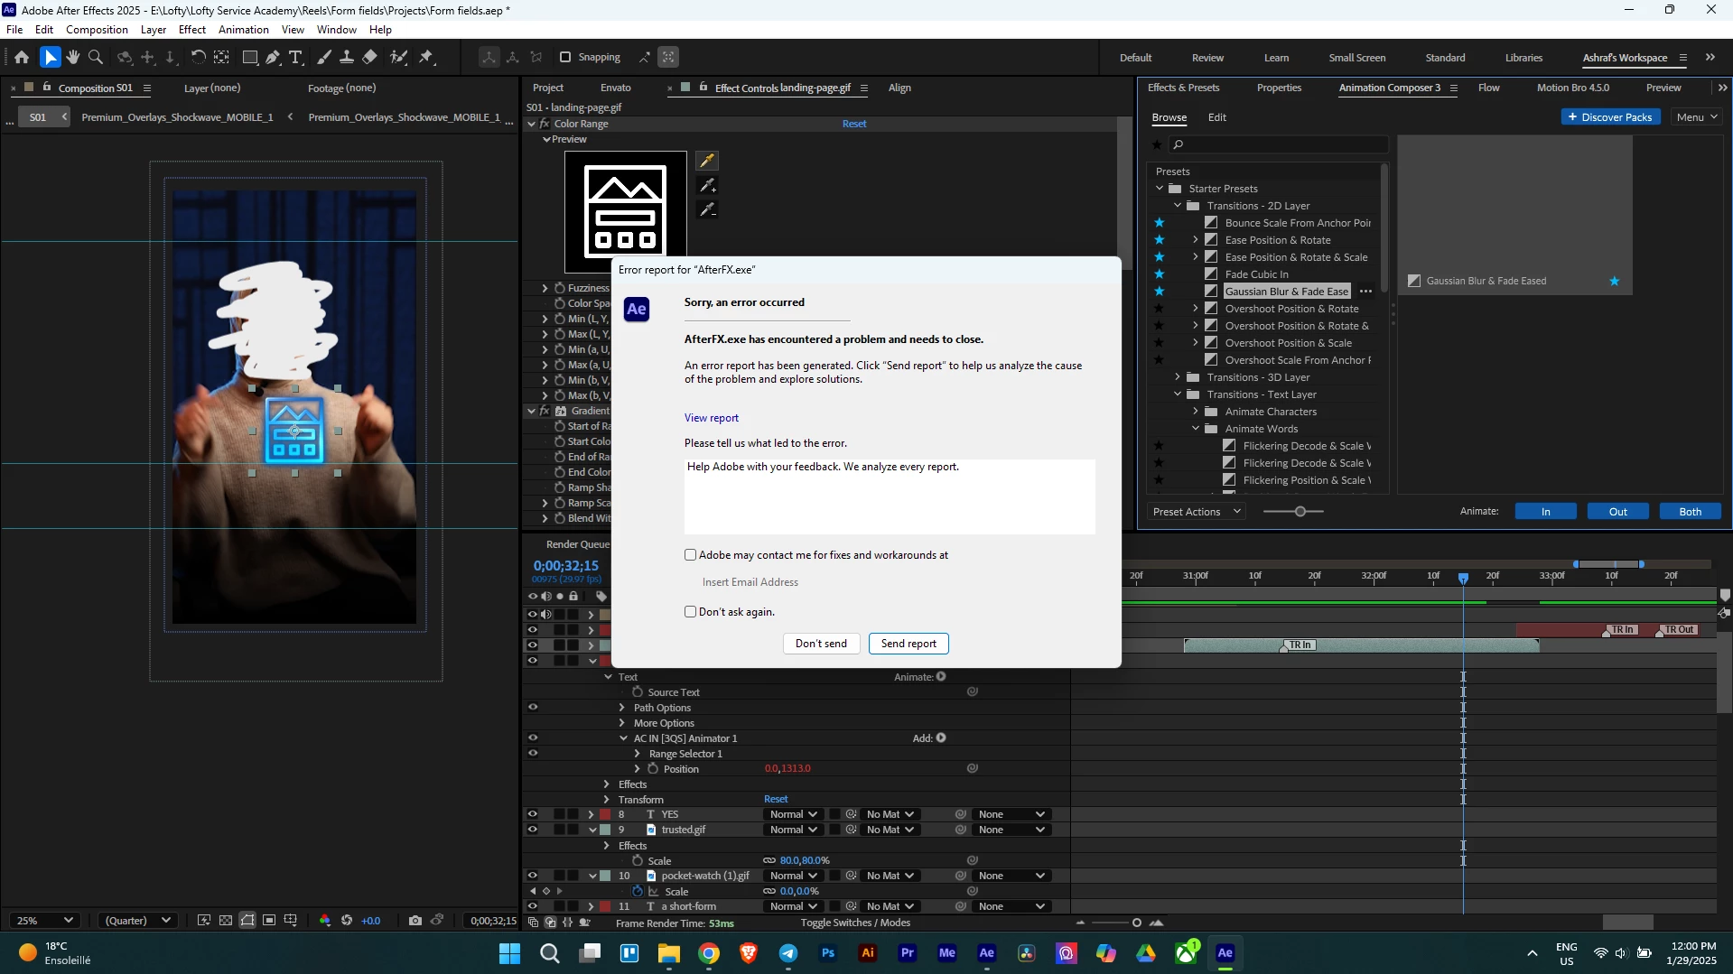Image resolution: width=1733 pixels, height=974 pixels.
Task: Go to the Home screen icon
Action: tap(22, 57)
